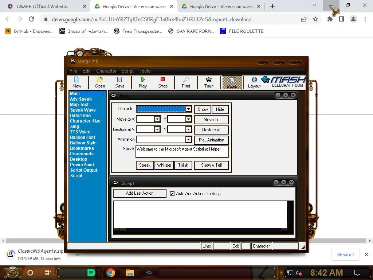Open the Tools menu
Viewport: 373px width, 280px height.
pyautogui.click(x=145, y=71)
